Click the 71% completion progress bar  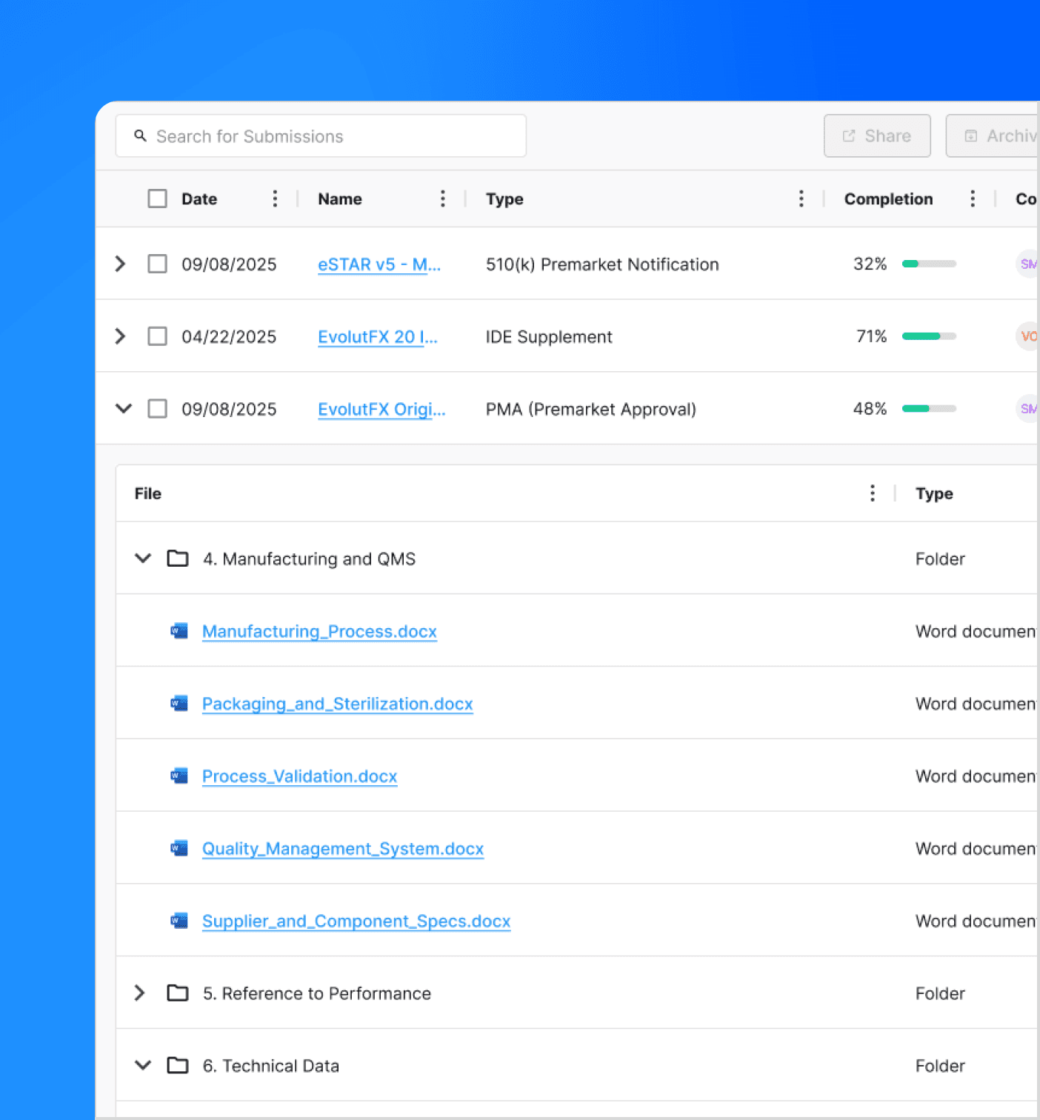tap(929, 336)
